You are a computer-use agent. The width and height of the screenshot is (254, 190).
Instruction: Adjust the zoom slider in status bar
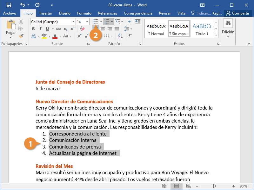[x=214, y=186]
